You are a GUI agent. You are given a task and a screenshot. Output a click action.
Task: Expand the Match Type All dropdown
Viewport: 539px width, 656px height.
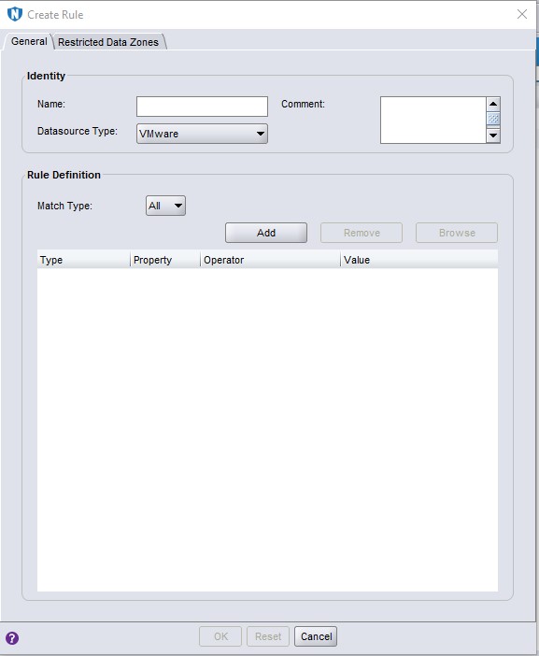[165, 206]
